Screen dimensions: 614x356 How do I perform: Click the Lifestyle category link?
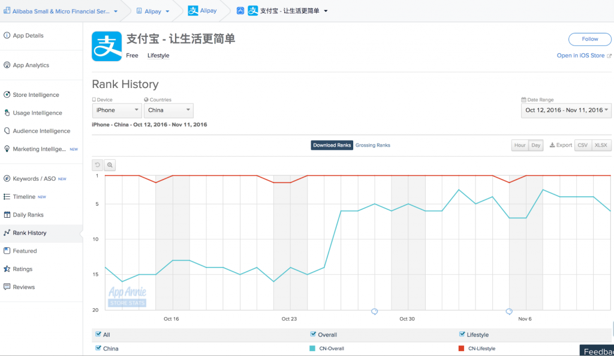pyautogui.click(x=158, y=56)
